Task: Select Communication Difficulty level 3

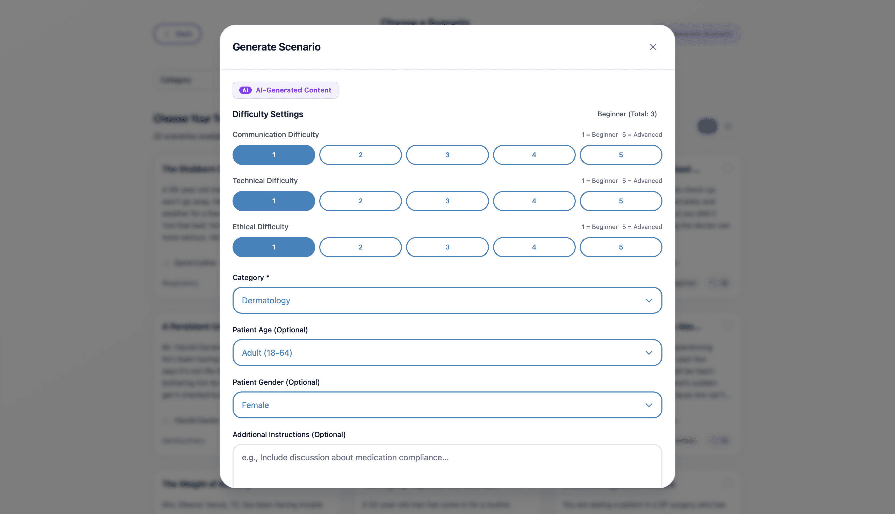Action: pos(447,155)
